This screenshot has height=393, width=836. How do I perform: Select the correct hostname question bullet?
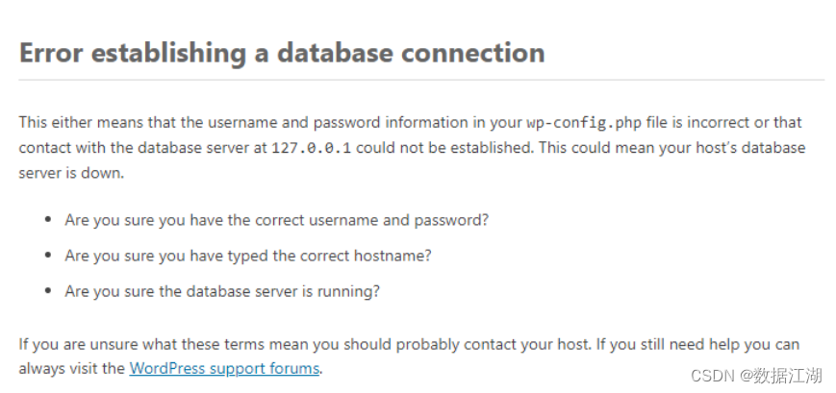click(x=248, y=256)
